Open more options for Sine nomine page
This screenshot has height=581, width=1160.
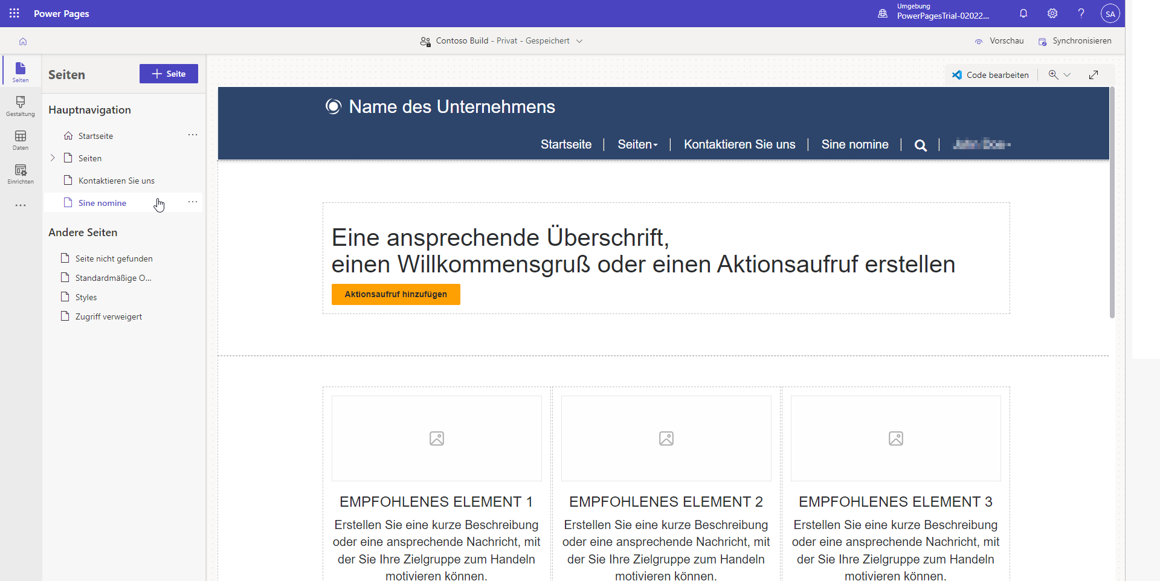[x=193, y=202]
